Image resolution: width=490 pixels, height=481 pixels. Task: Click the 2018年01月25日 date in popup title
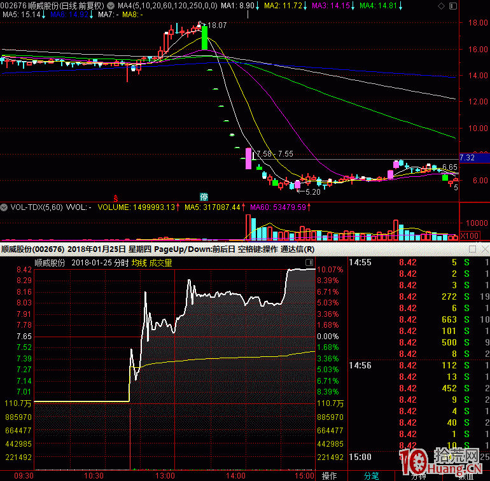(97, 249)
